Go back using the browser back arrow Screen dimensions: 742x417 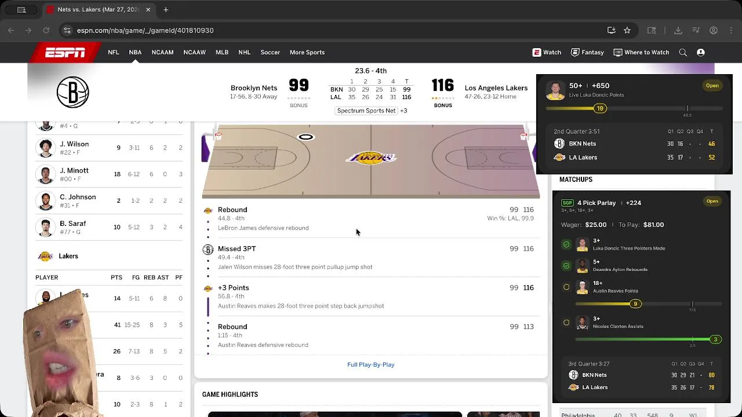pyautogui.click(x=11, y=30)
